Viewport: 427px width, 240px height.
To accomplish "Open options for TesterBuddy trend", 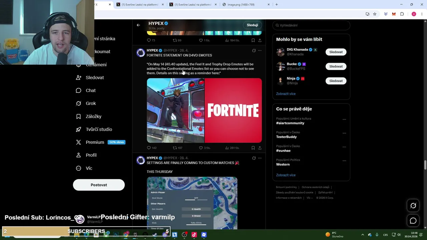I will coord(344,133).
